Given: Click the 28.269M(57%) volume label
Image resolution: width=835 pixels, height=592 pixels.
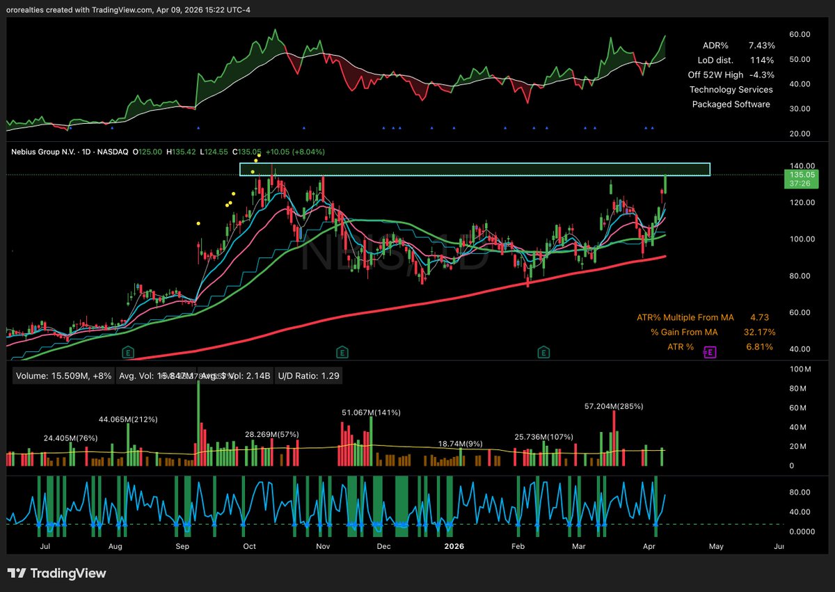Looking at the screenshot, I should 271,434.
